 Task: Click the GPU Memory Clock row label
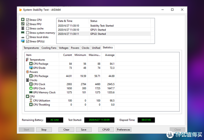[44, 92]
